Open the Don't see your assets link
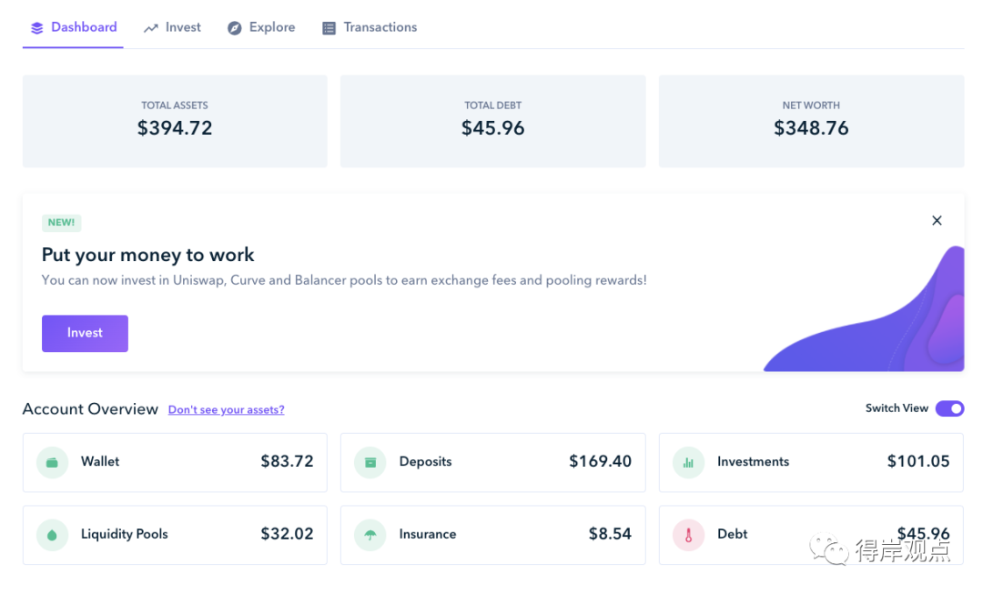The width and height of the screenshot is (983, 594). (x=227, y=409)
